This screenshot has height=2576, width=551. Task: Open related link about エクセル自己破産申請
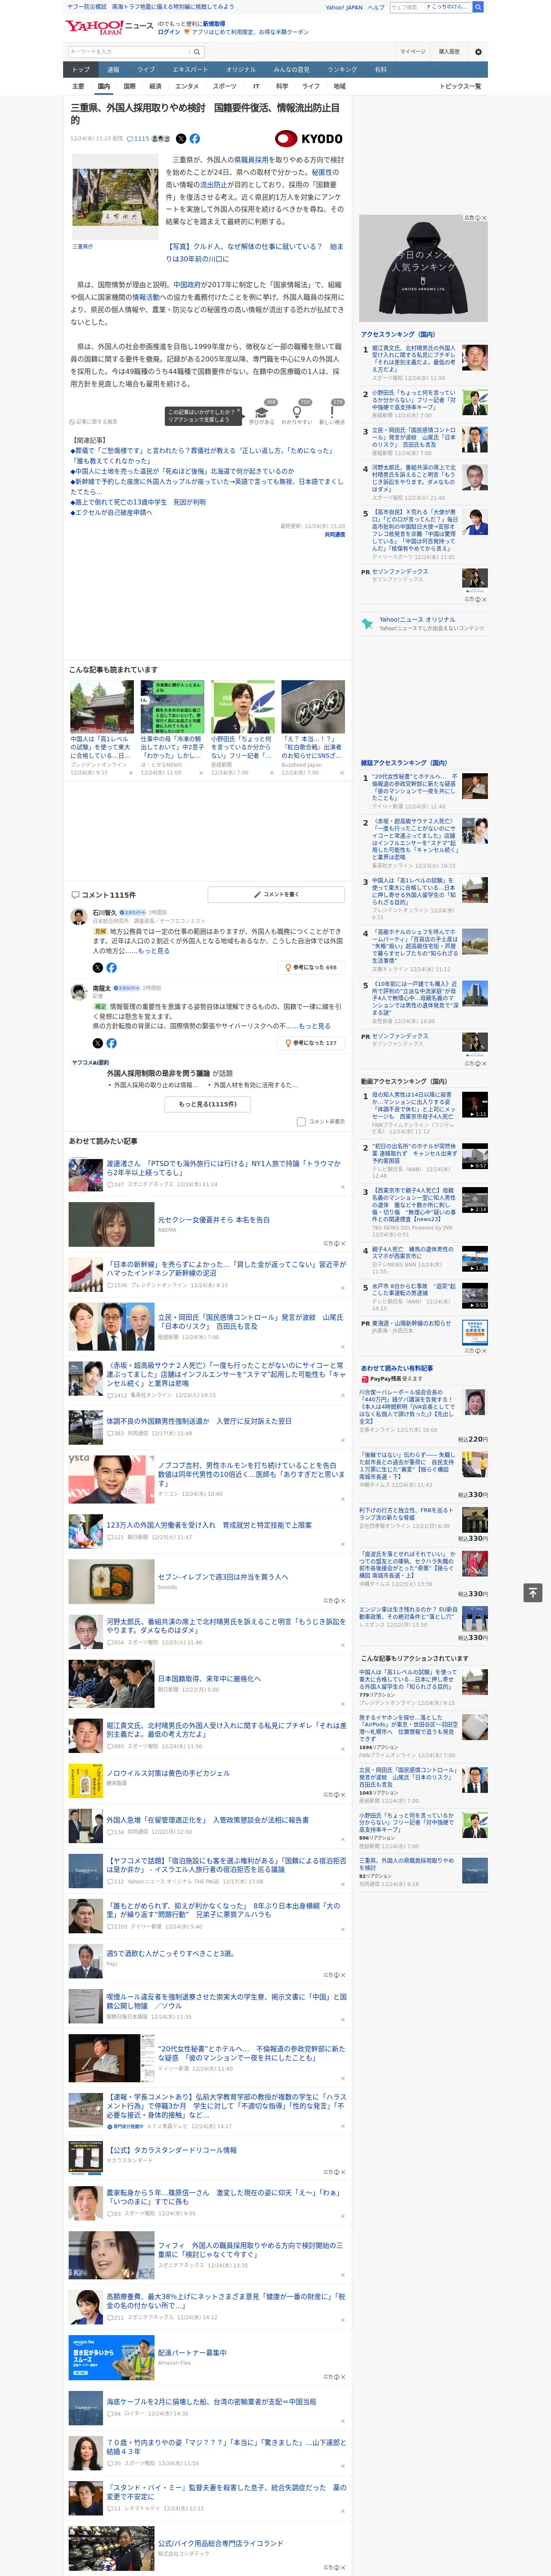tap(111, 512)
